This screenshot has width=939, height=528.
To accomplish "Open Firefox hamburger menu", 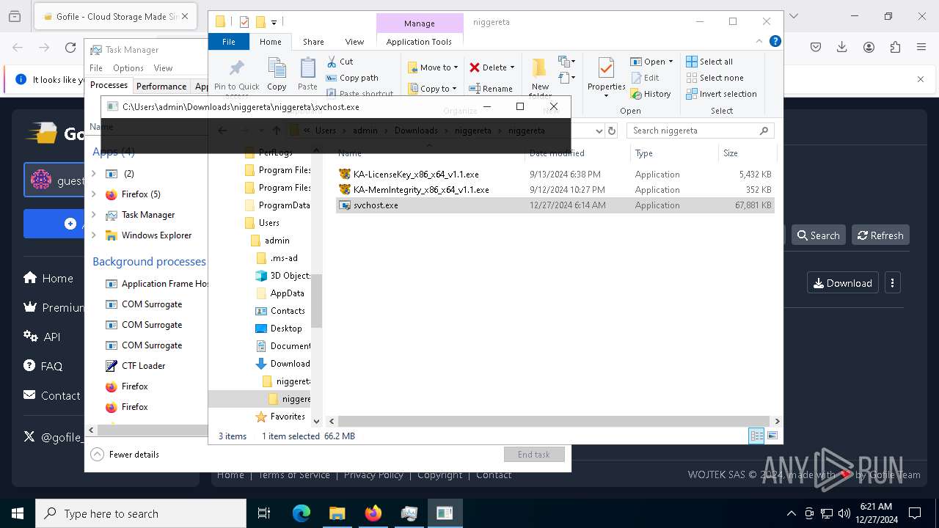I will tap(921, 47).
